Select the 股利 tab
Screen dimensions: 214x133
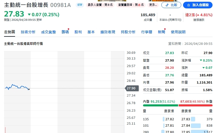pyautogui.click(x=78, y=32)
